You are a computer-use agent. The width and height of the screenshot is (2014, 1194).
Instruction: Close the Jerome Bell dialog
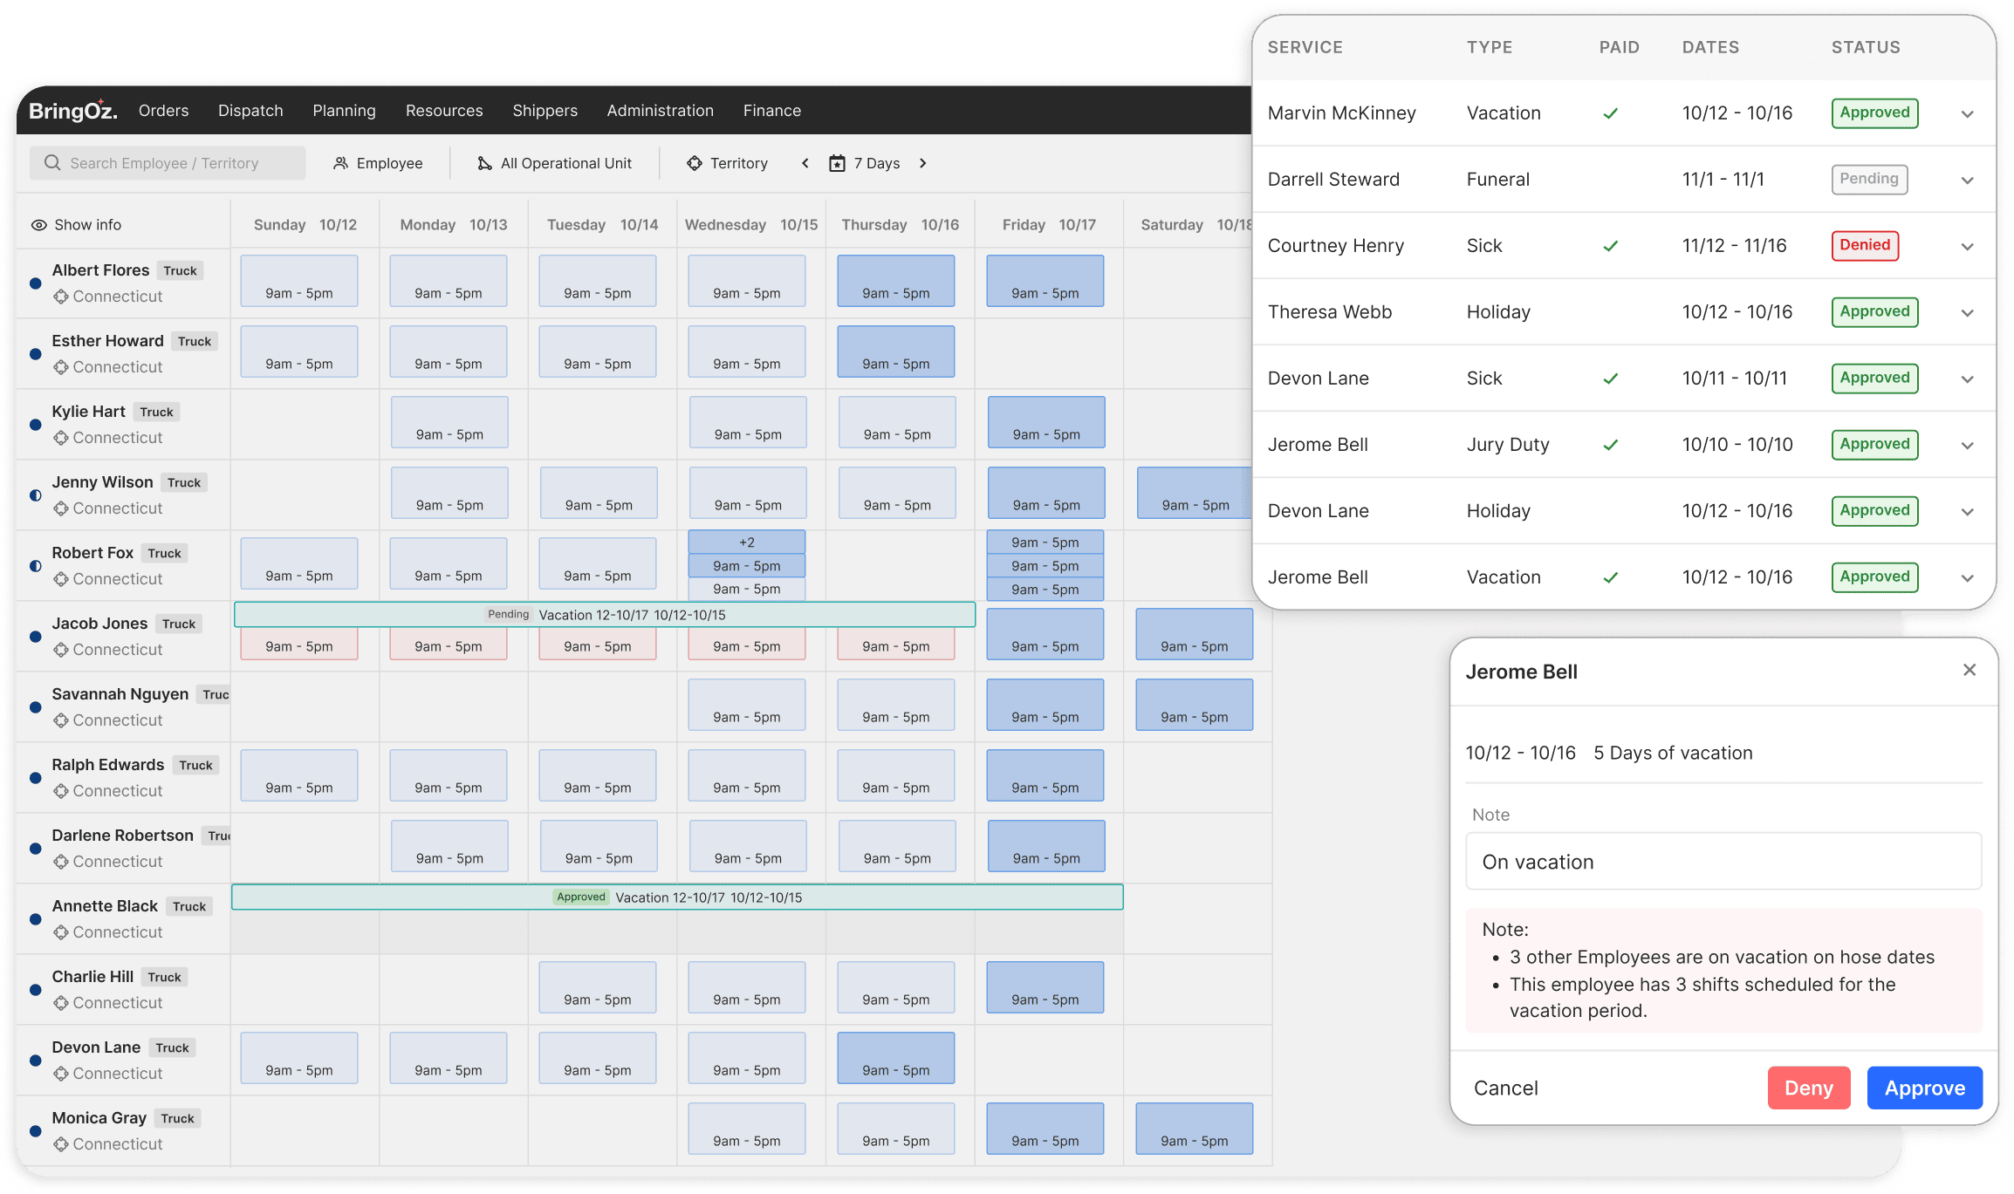(x=1969, y=670)
